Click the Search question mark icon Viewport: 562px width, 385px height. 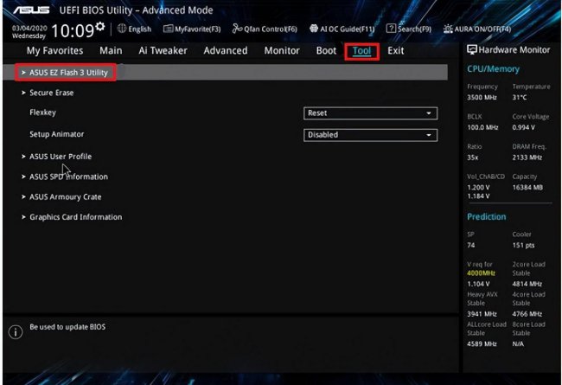pos(391,29)
